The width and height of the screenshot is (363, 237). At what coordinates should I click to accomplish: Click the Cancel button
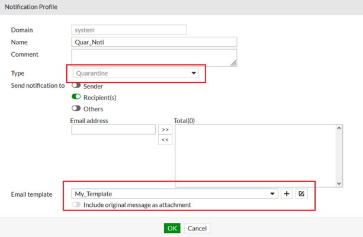(x=197, y=228)
